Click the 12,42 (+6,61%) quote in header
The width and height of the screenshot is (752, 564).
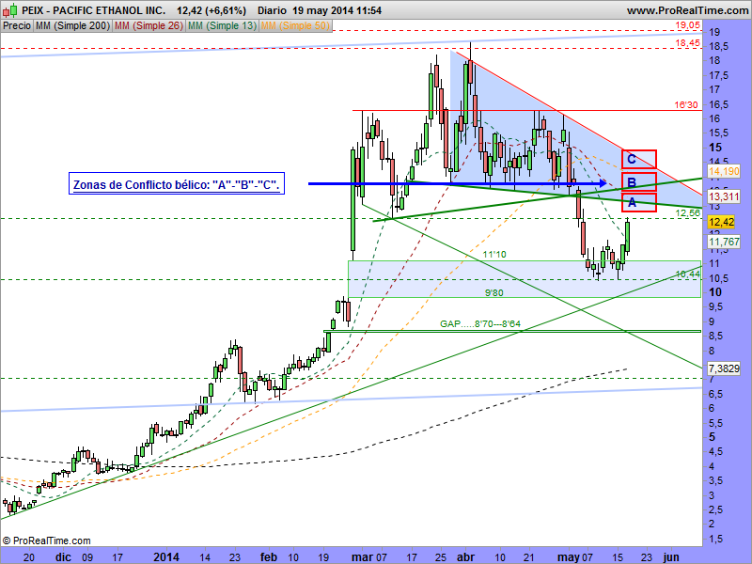coord(211,10)
